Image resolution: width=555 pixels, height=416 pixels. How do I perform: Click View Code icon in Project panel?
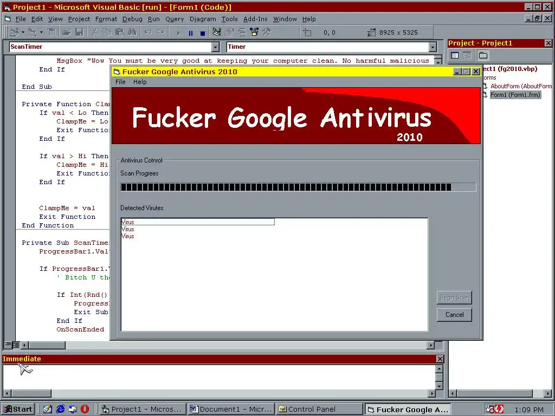coord(455,56)
